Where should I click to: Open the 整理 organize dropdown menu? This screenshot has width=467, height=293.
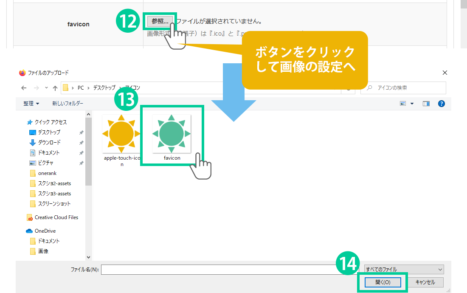(x=31, y=104)
